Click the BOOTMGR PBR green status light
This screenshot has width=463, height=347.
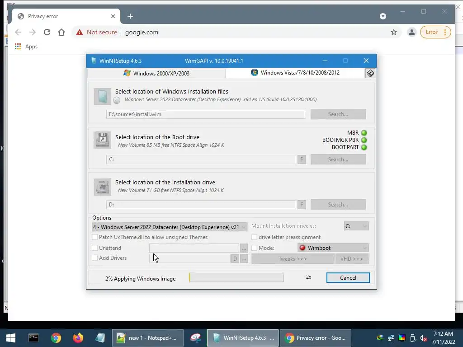click(364, 140)
